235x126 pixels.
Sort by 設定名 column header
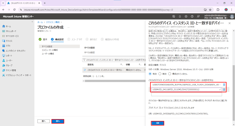pyautogui.click(x=90, y=64)
